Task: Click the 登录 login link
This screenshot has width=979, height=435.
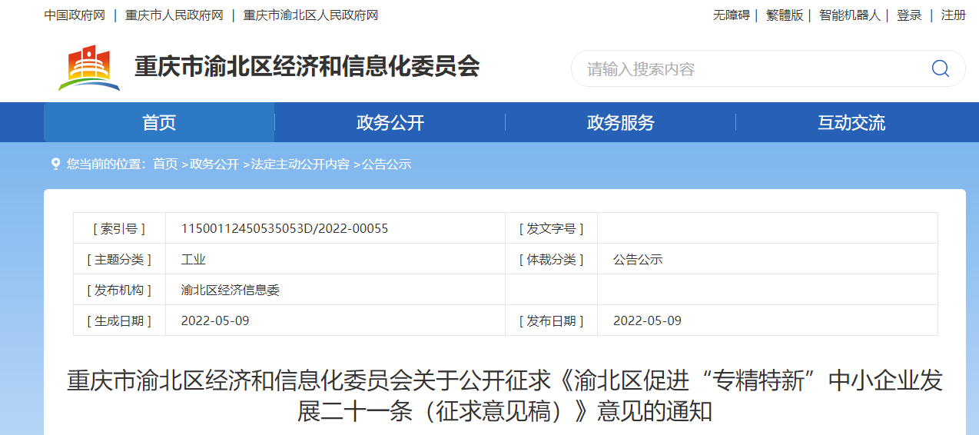Action: (x=909, y=15)
